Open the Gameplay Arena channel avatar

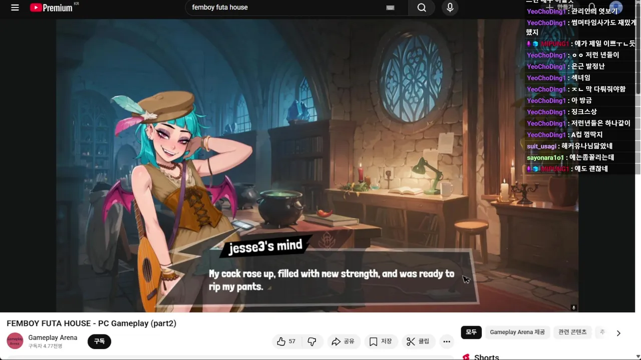click(x=15, y=341)
